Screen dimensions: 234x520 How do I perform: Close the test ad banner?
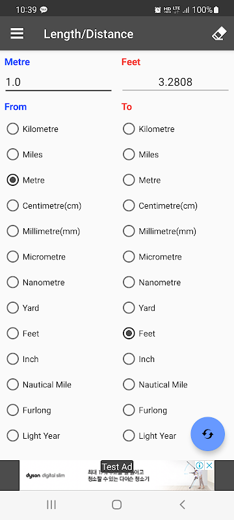(209, 465)
